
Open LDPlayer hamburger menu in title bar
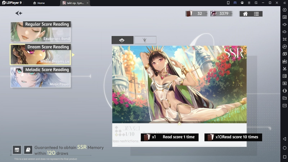(x=249, y=3)
